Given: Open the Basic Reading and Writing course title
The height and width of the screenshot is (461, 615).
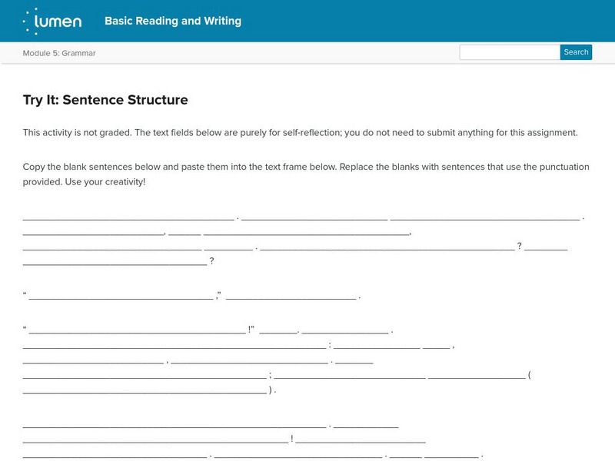Looking at the screenshot, I should [173, 21].
